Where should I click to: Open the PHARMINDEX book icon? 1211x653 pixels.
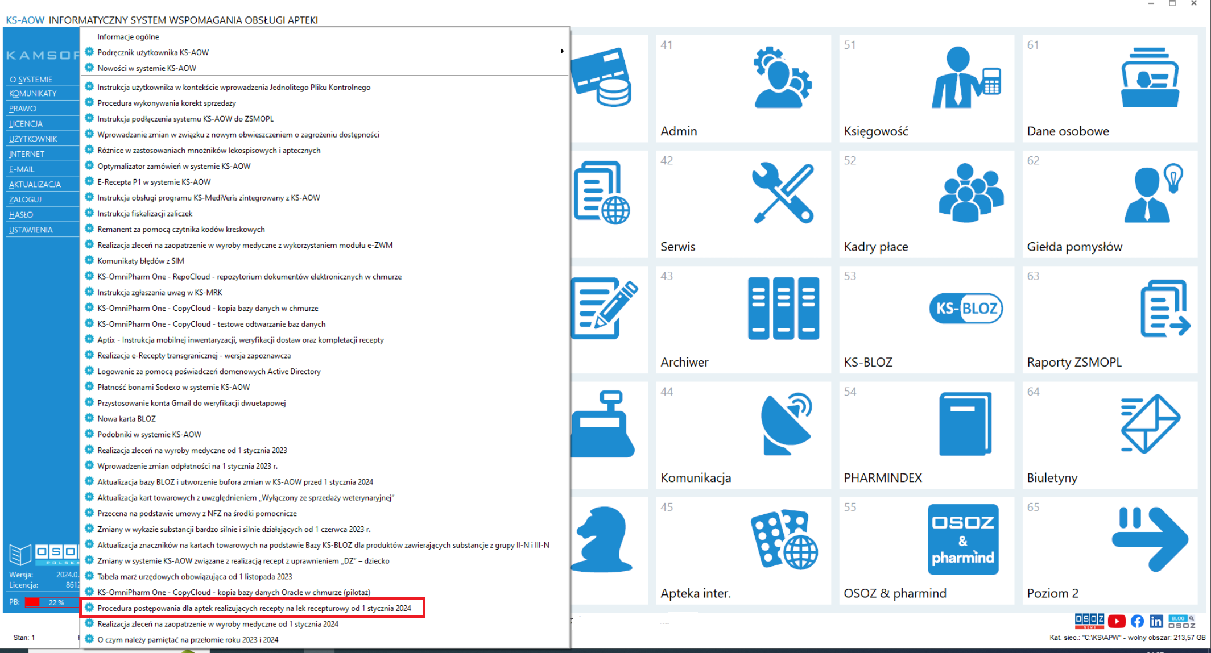[x=965, y=424]
